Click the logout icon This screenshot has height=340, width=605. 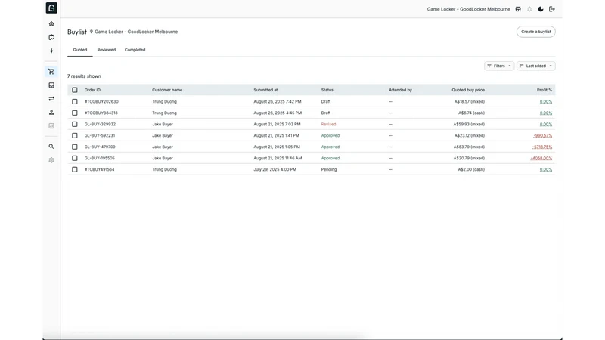pos(552,9)
